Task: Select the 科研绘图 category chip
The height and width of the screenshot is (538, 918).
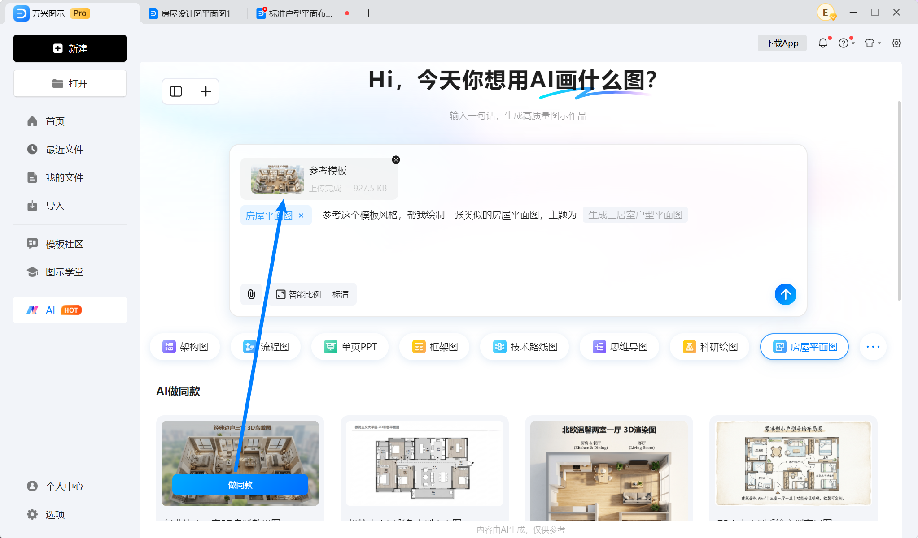Action: point(710,347)
